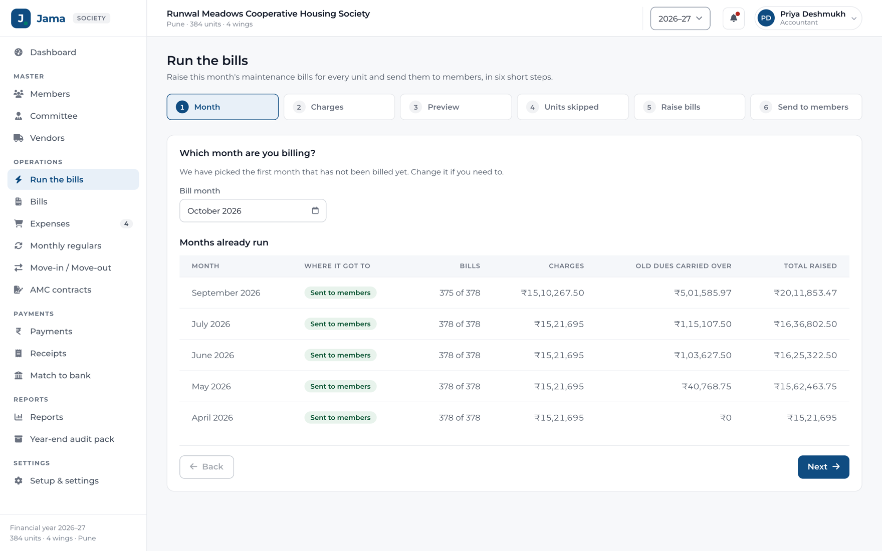The height and width of the screenshot is (551, 882).
Task: Click the PD avatar circle
Action: [766, 19]
